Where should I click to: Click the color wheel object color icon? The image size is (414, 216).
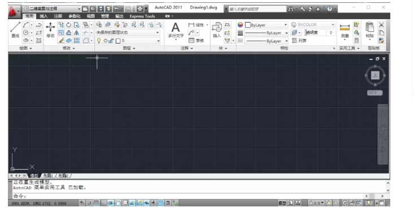[240, 25]
